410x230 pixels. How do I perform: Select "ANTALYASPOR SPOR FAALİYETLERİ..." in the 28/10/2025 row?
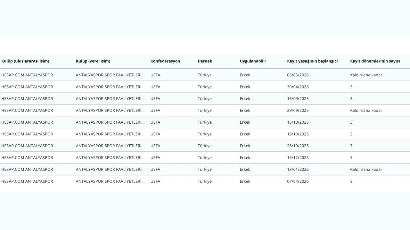click(x=110, y=146)
